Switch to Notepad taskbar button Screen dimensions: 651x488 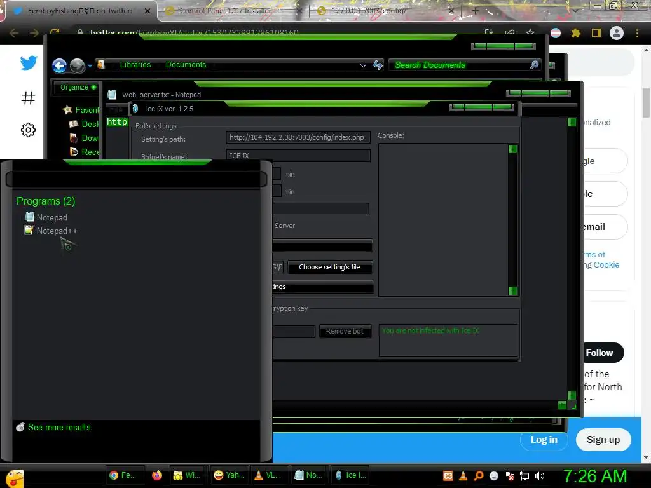point(308,475)
